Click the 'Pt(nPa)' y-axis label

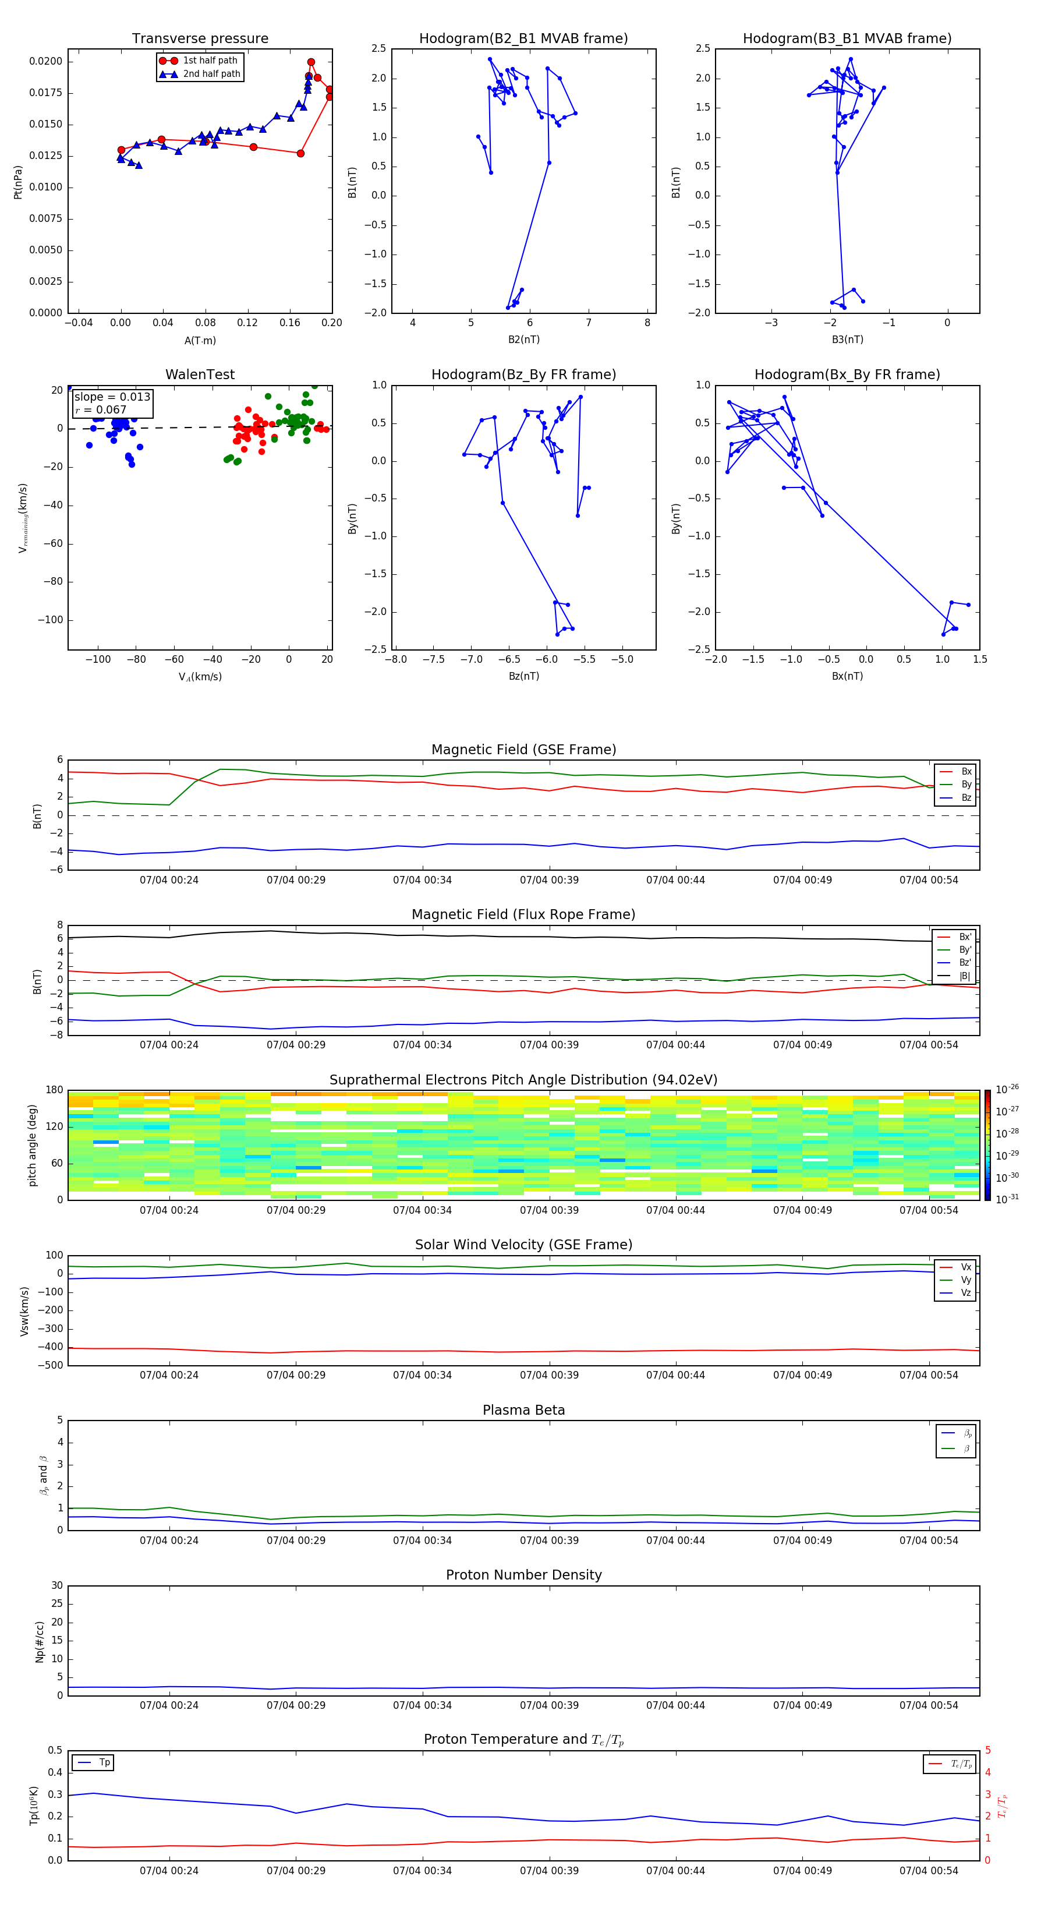(x=18, y=182)
